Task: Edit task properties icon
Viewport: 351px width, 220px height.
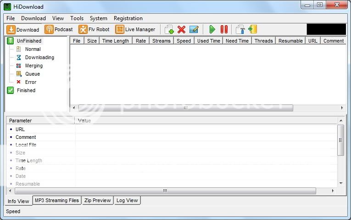Action: [194, 29]
